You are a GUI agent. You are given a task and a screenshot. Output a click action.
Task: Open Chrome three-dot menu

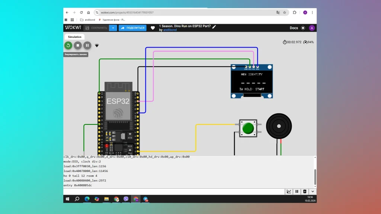[x=312, y=12]
